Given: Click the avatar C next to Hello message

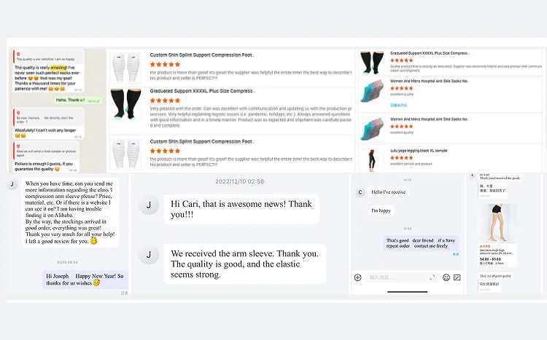Looking at the screenshot, I should pyautogui.click(x=360, y=192).
